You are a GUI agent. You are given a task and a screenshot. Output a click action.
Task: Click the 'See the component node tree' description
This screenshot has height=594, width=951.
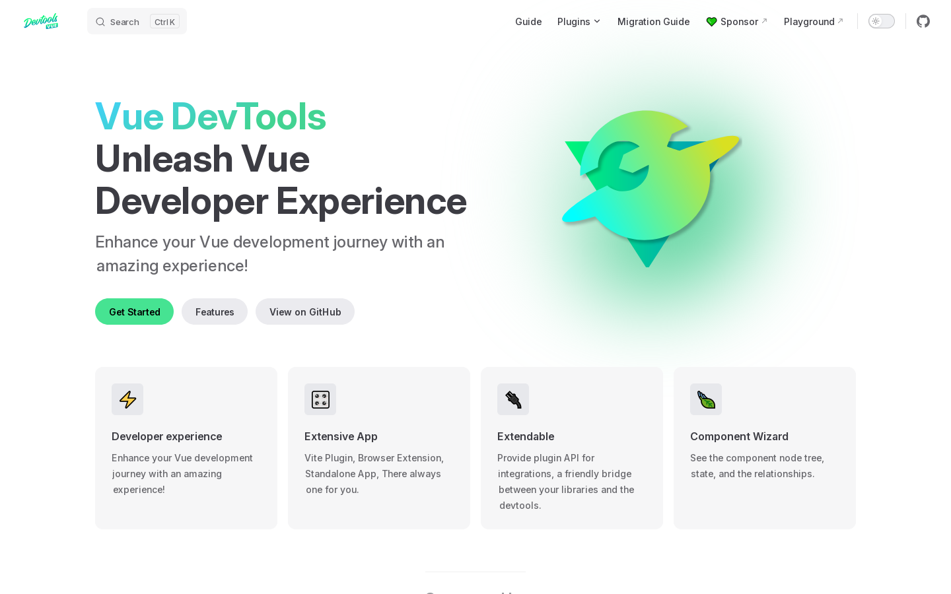point(757,466)
